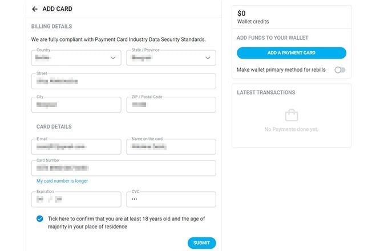Image resolution: width=368 pixels, height=251 pixels.
Task: Click the CVC security code field
Action: (x=171, y=200)
